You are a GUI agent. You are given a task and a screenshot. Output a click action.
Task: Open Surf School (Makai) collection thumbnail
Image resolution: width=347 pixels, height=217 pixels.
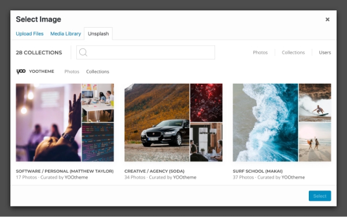282,122
